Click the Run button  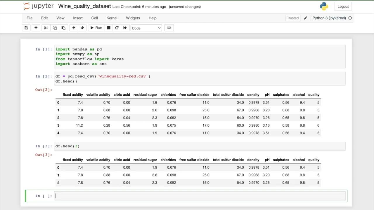[x=96, y=28]
